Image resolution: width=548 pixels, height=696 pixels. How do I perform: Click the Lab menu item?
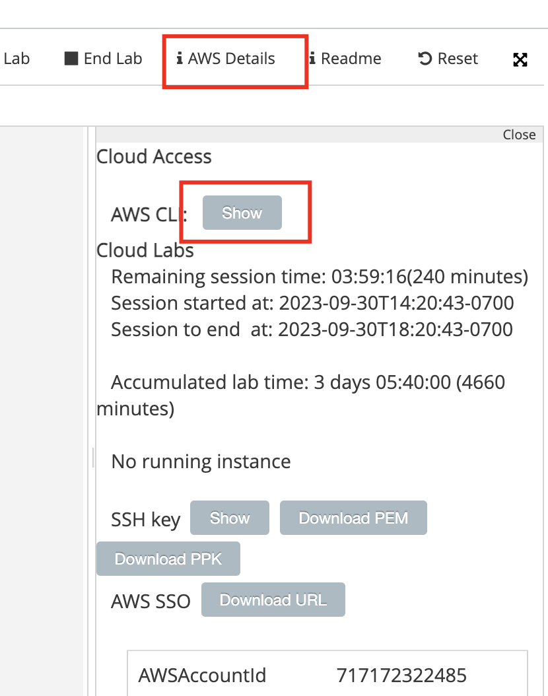point(16,58)
